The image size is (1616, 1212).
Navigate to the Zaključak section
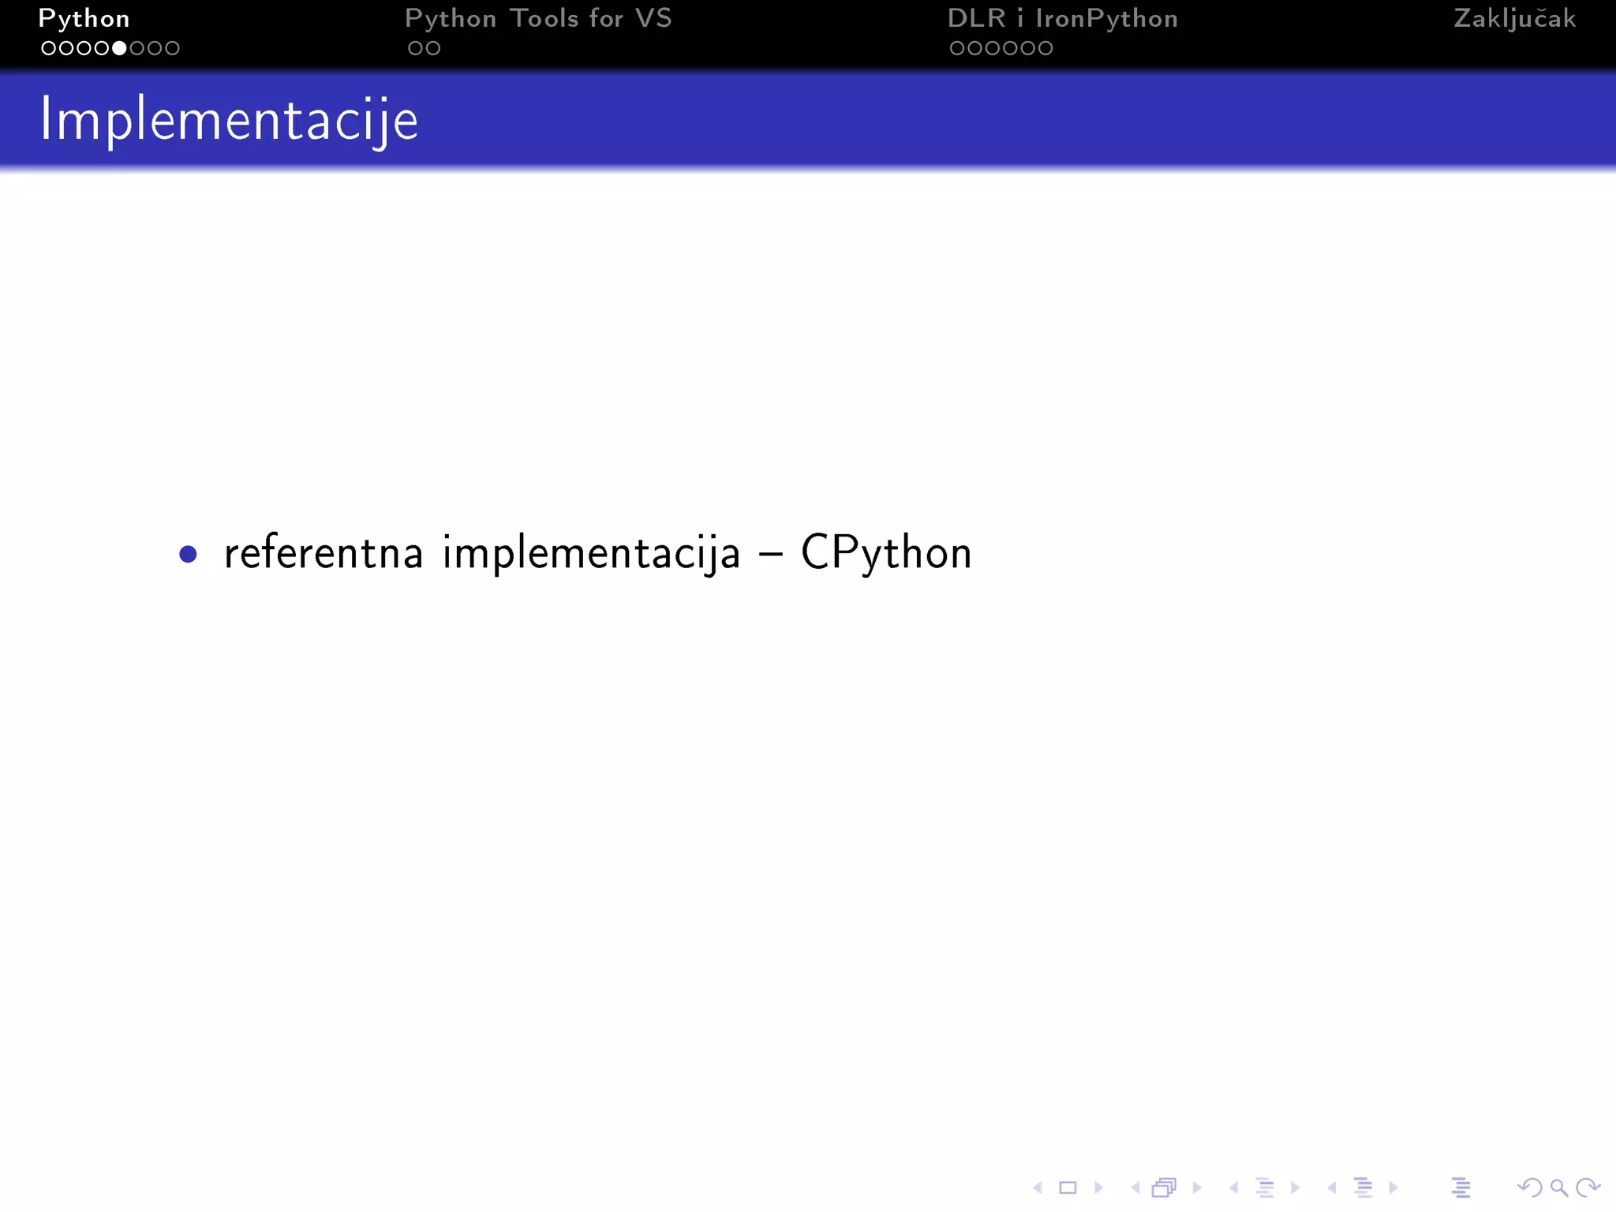point(1515,19)
